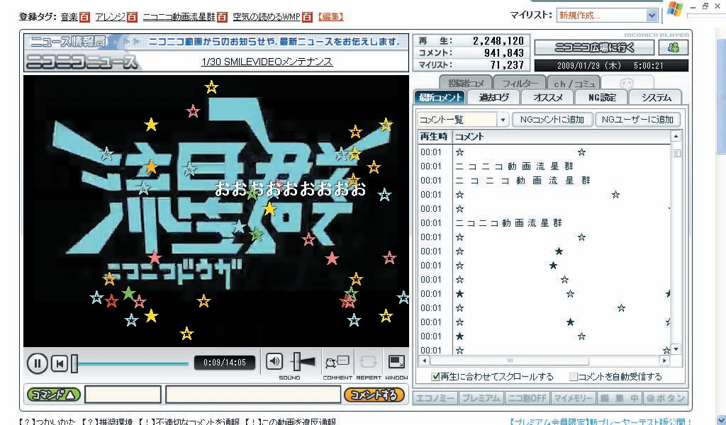
Task: Pause the video playback
Action: pyautogui.click(x=37, y=363)
